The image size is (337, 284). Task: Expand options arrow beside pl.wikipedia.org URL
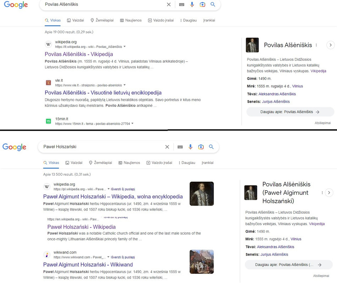109,189
